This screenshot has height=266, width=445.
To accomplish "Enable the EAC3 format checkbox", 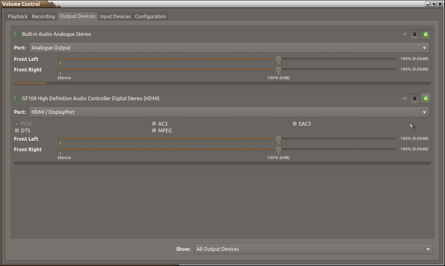I will pos(295,124).
